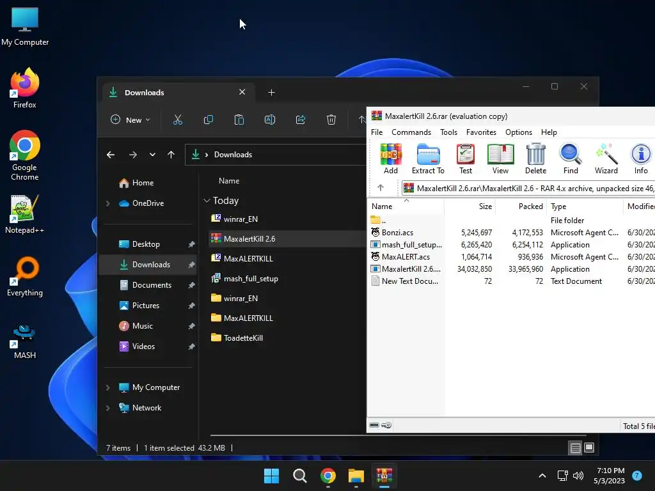The width and height of the screenshot is (655, 491).
Task: Expand the OneDrive tree node
Action: pyautogui.click(x=107, y=203)
